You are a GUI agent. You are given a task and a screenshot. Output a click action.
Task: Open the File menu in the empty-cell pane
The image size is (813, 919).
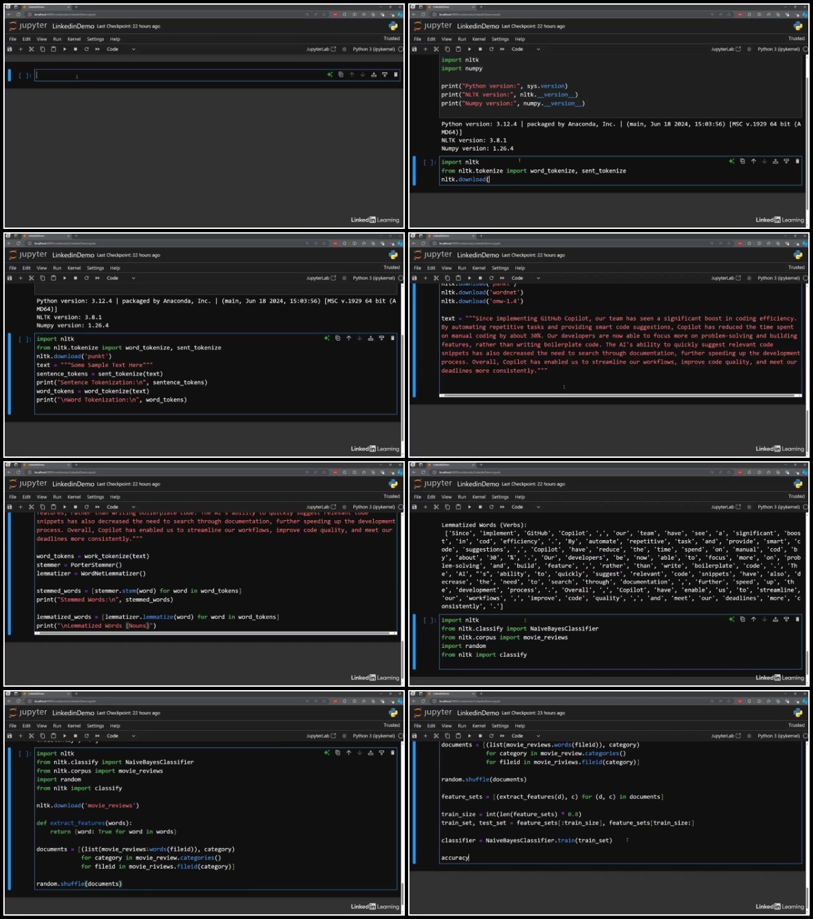13,39
